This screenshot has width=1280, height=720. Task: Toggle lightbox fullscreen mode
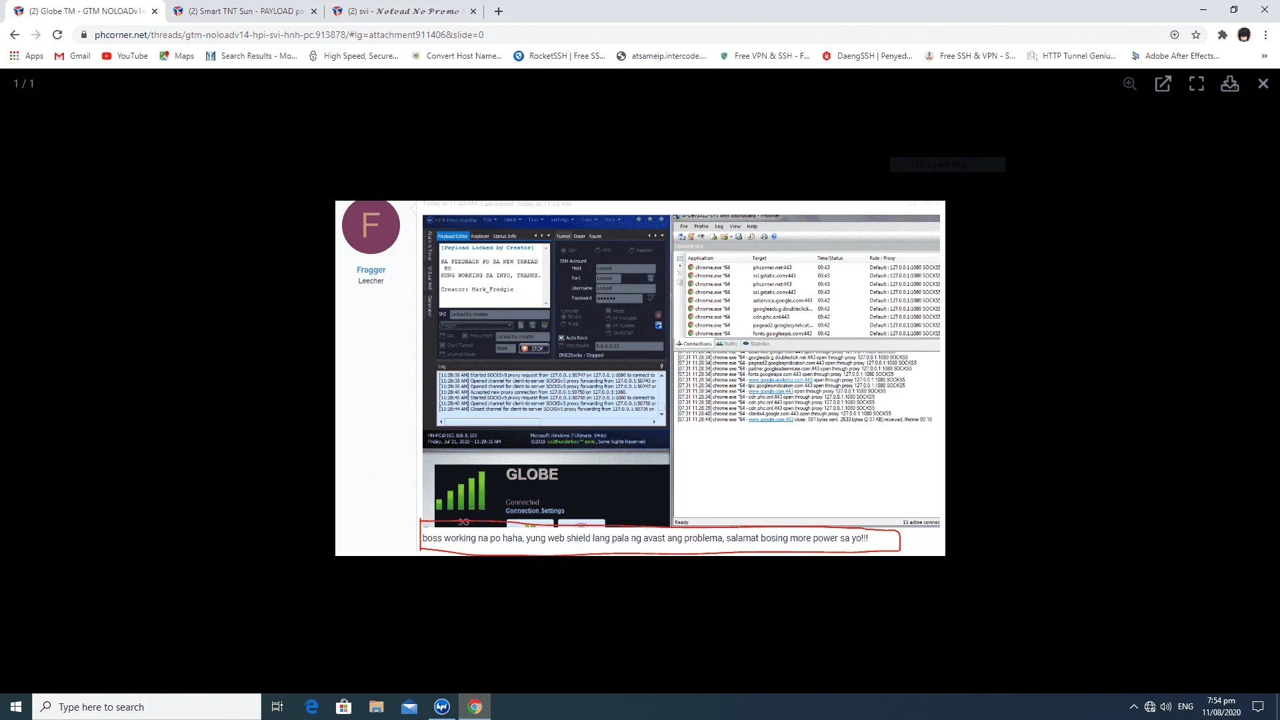pyautogui.click(x=1197, y=84)
